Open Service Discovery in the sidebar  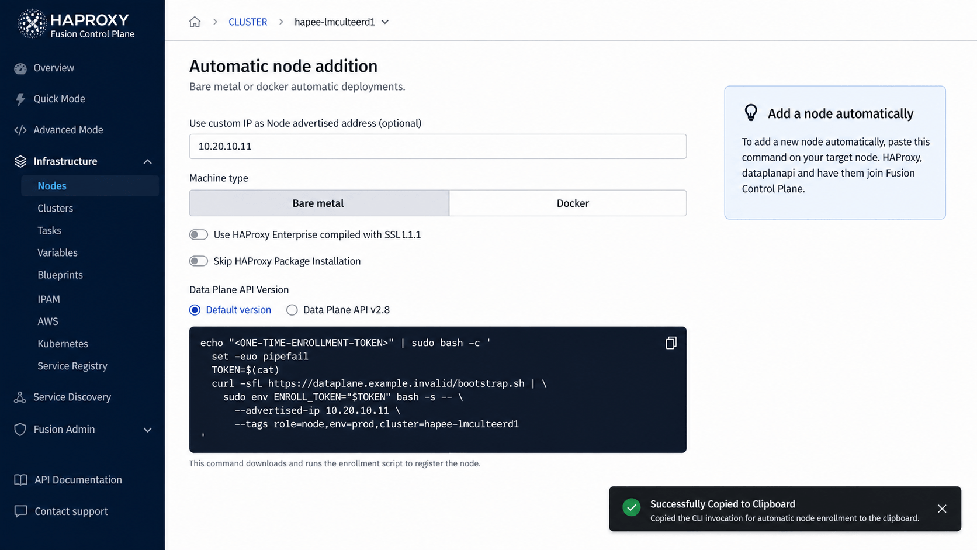(x=72, y=397)
